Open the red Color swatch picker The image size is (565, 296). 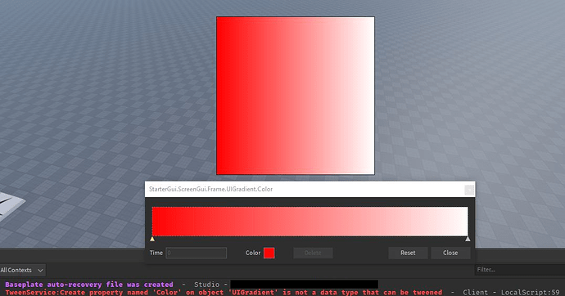click(x=269, y=253)
